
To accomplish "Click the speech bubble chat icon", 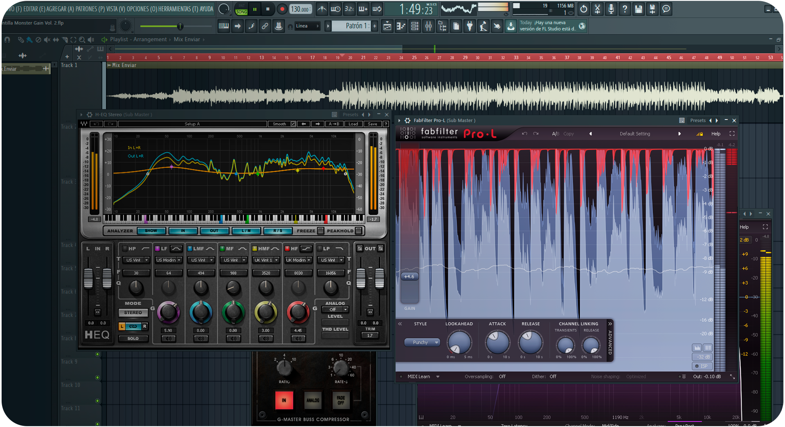I will pyautogui.click(x=666, y=9).
